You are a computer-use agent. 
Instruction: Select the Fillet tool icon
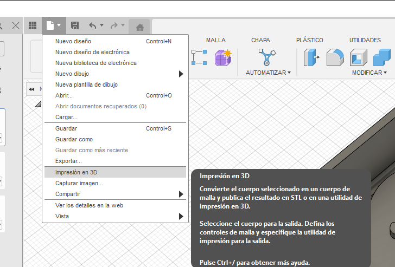[x=335, y=57]
